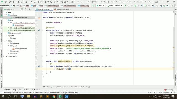Expand the Gradle Scripts node
The height and width of the screenshot is (99, 177).
click(x=4, y=56)
